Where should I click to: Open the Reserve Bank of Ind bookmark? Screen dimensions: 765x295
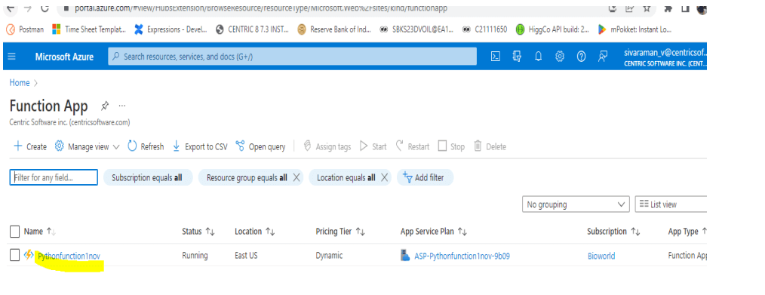pos(334,29)
